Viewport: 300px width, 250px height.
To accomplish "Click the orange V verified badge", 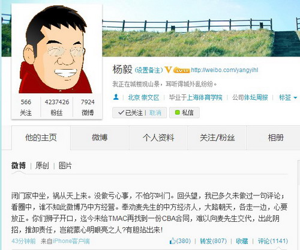I will 168,70.
